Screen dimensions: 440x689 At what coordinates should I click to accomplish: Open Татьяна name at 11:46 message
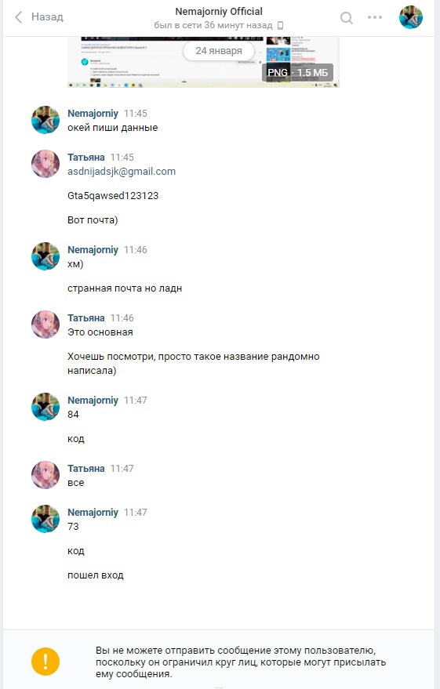pos(86,317)
